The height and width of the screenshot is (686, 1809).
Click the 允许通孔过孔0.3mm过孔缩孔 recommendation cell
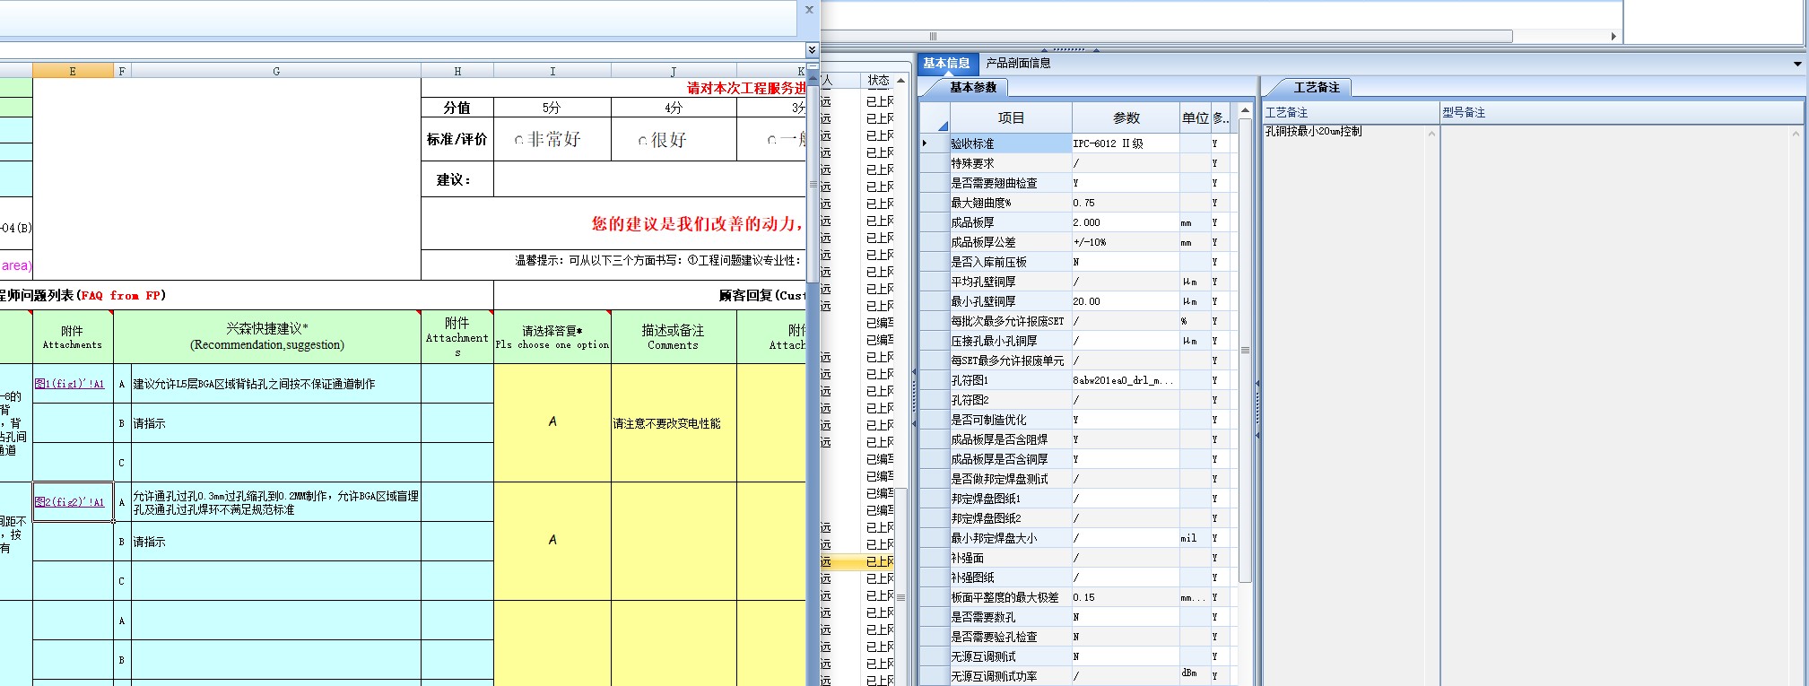click(276, 502)
